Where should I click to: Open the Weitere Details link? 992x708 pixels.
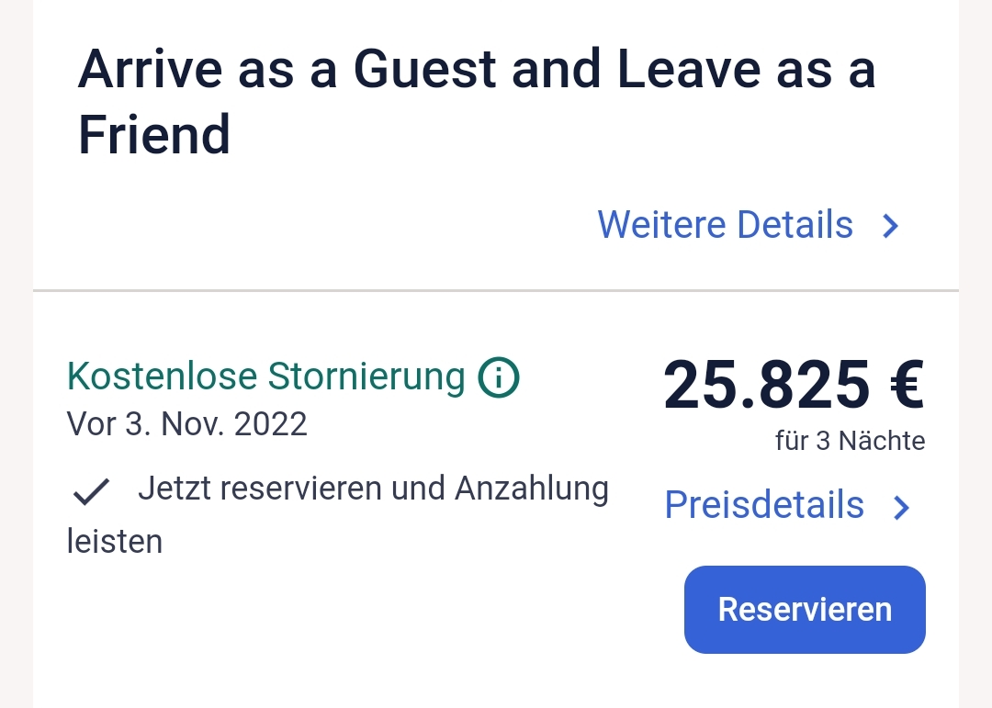725,225
